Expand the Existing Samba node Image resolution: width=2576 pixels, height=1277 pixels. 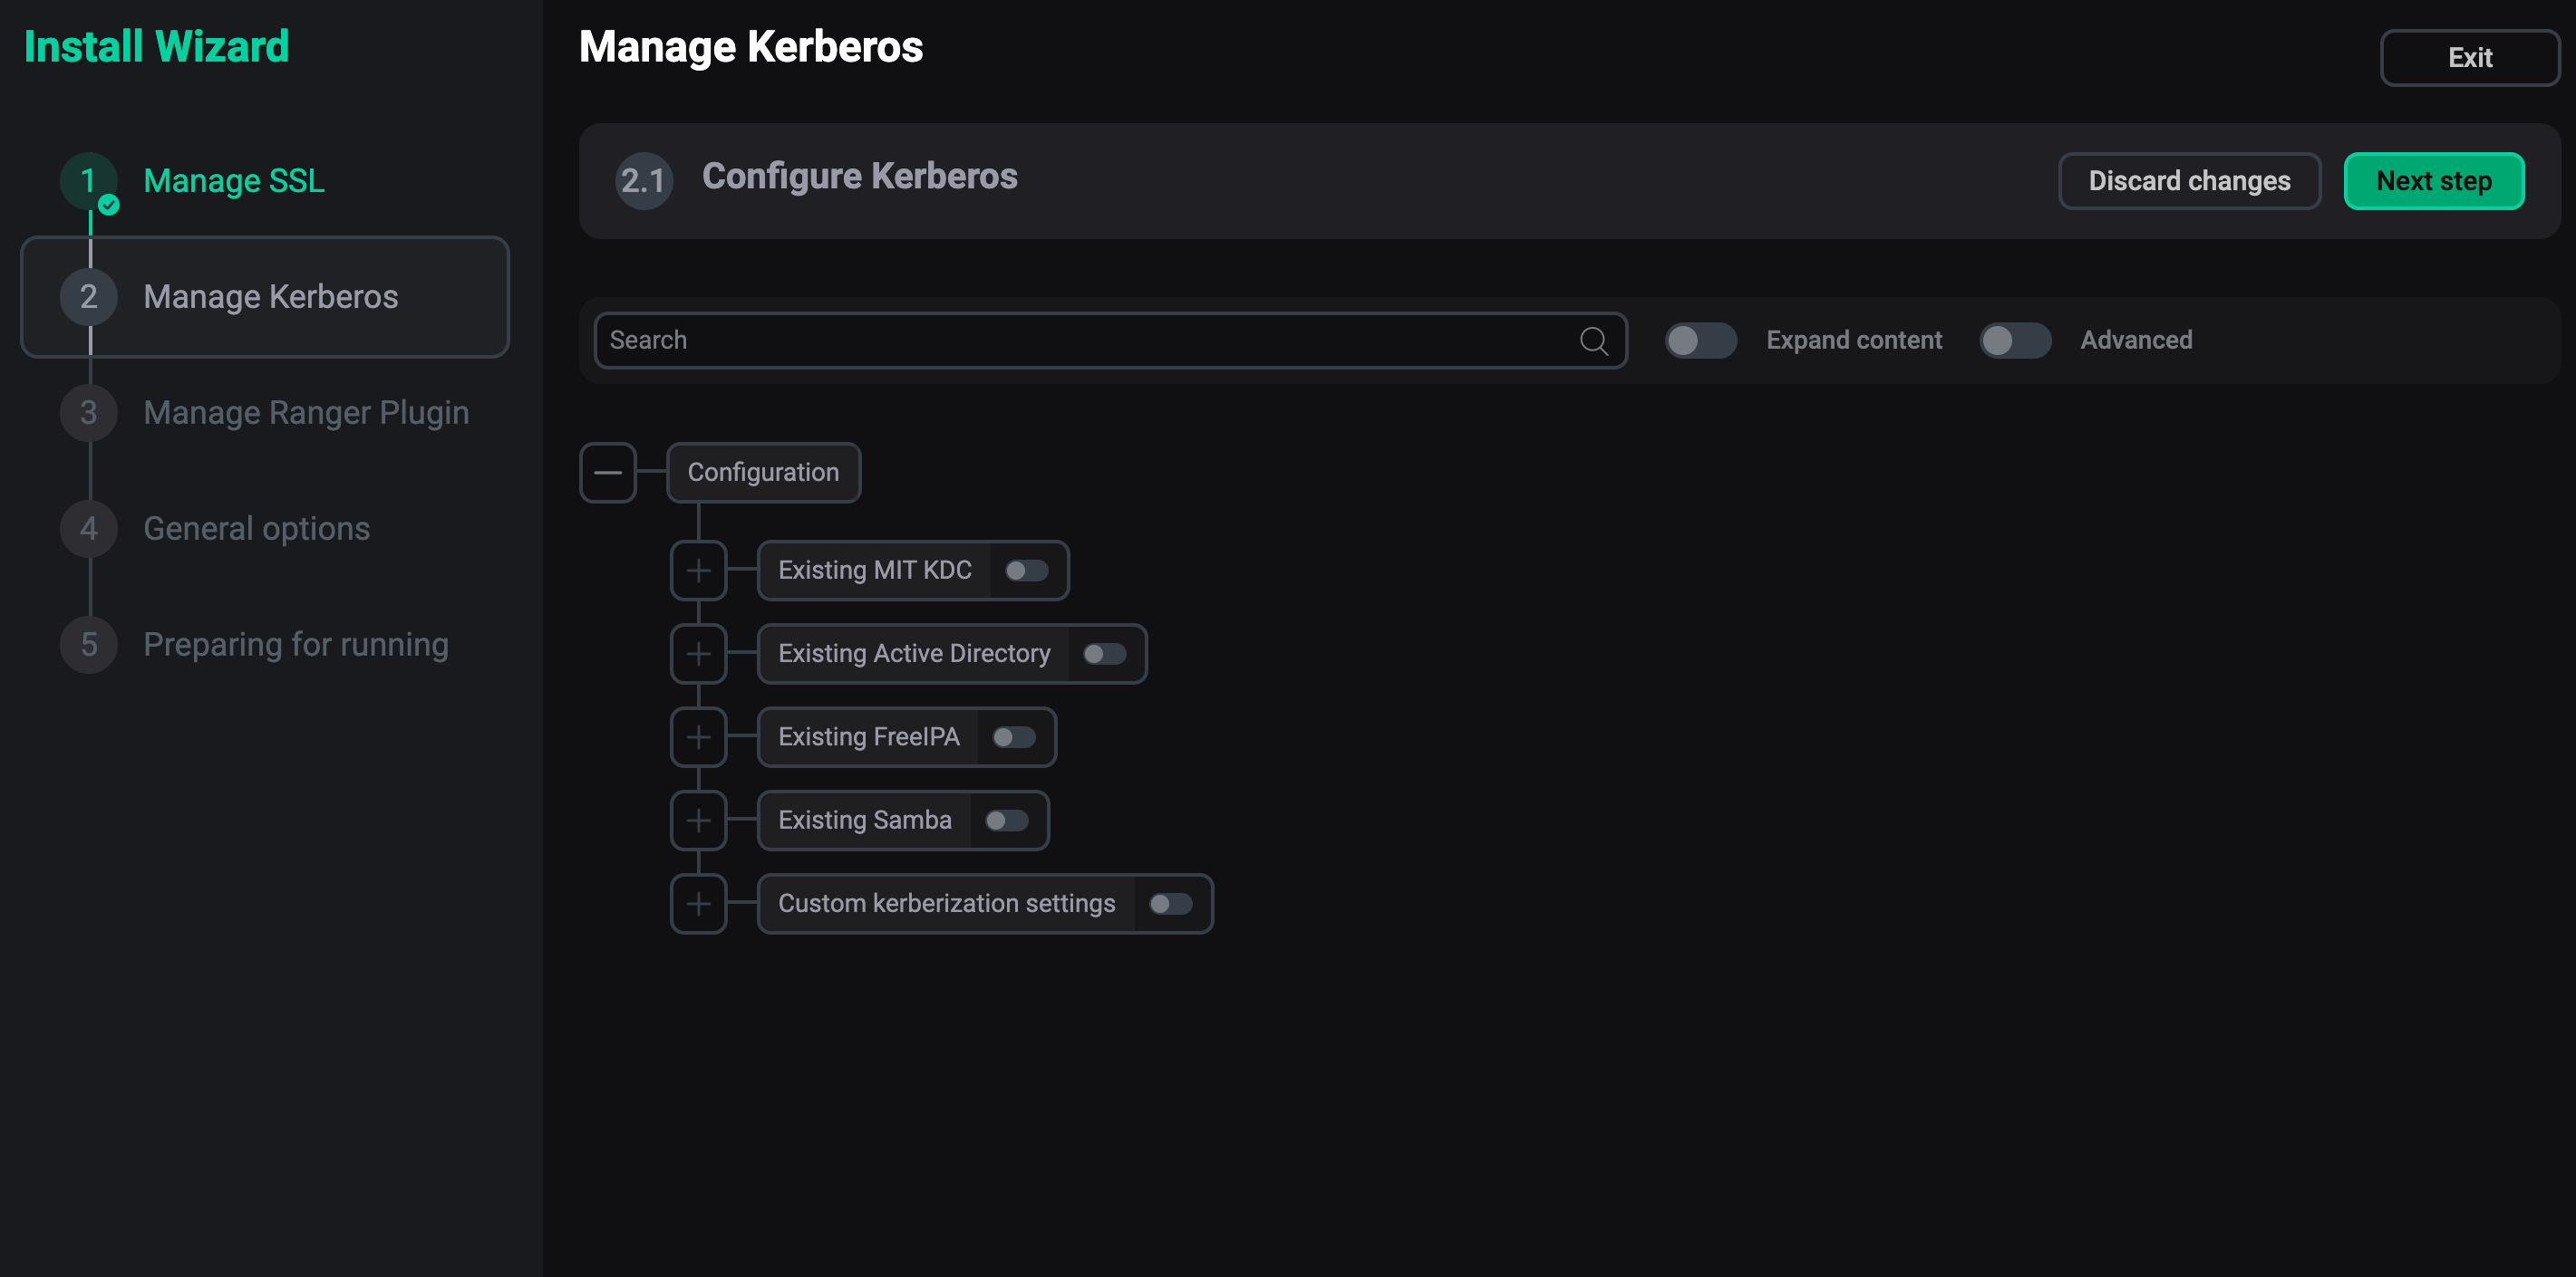pyautogui.click(x=699, y=821)
